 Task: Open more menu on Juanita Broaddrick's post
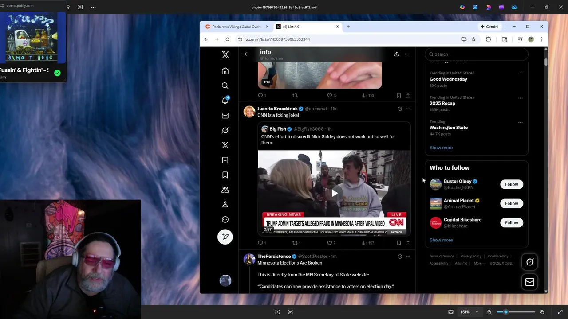[x=408, y=109]
